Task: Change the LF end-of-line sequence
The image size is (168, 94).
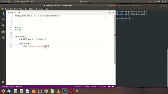Action: [x=99, y=86]
